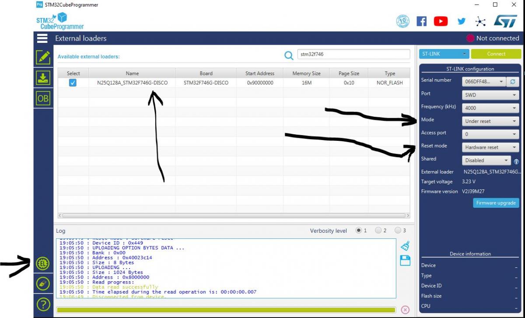This screenshot has height=318, width=525.
Task: Click the 'Address : 0x40023c14' log line
Action: pos(106,258)
